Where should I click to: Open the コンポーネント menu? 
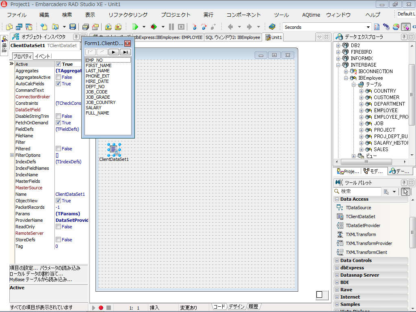[244, 15]
